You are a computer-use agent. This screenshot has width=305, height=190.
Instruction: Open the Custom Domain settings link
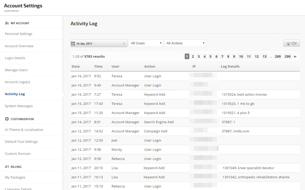18,154
